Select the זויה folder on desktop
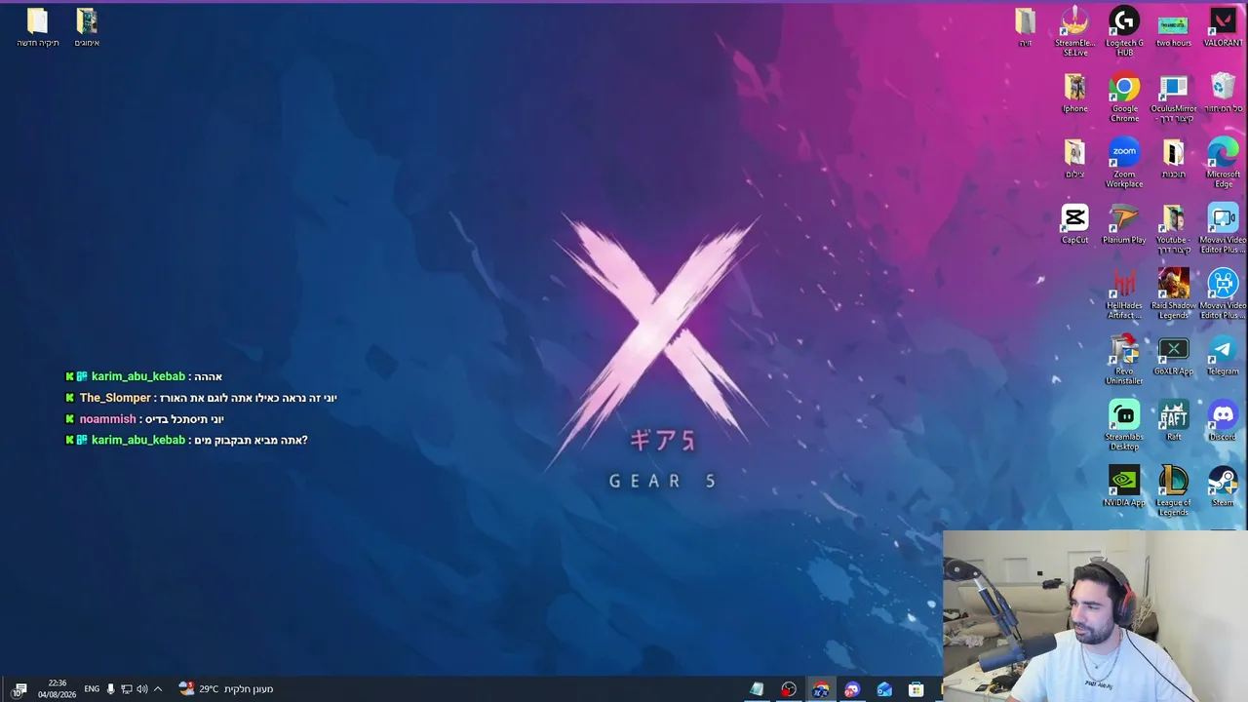 (1025, 27)
